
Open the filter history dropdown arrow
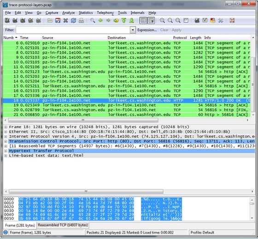tap(133, 30)
